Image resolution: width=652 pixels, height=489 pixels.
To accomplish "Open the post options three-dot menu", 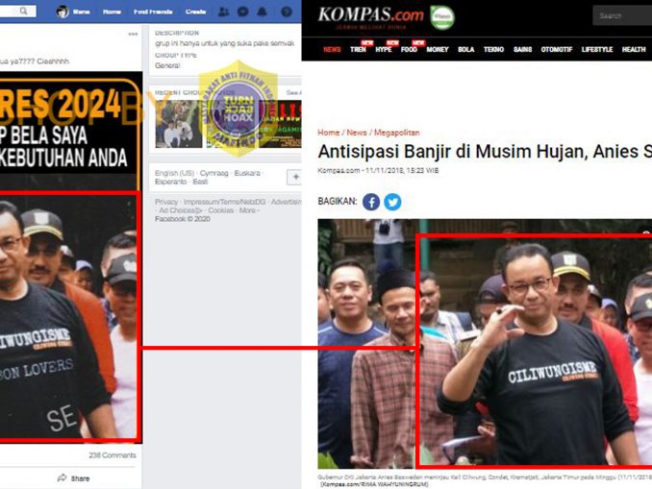I will click(133, 34).
